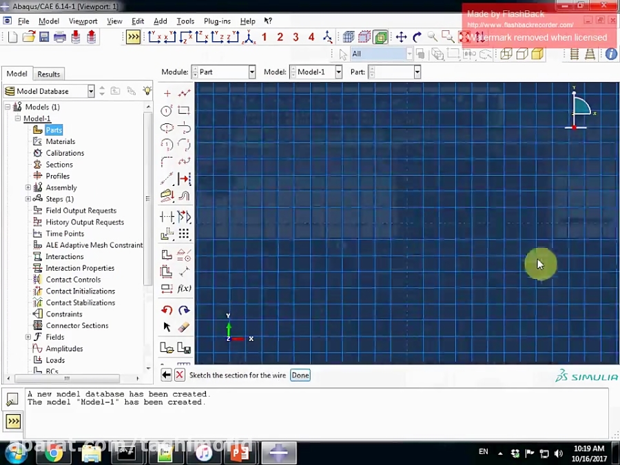This screenshot has width=620, height=465.
Task: Click the Done button to finish sketching
Action: 300,375
